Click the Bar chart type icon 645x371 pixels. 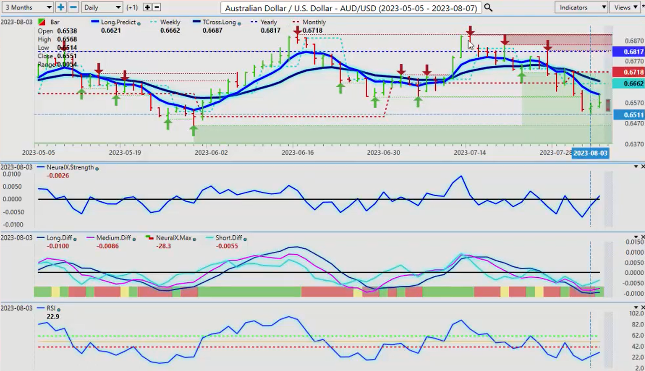(42, 22)
